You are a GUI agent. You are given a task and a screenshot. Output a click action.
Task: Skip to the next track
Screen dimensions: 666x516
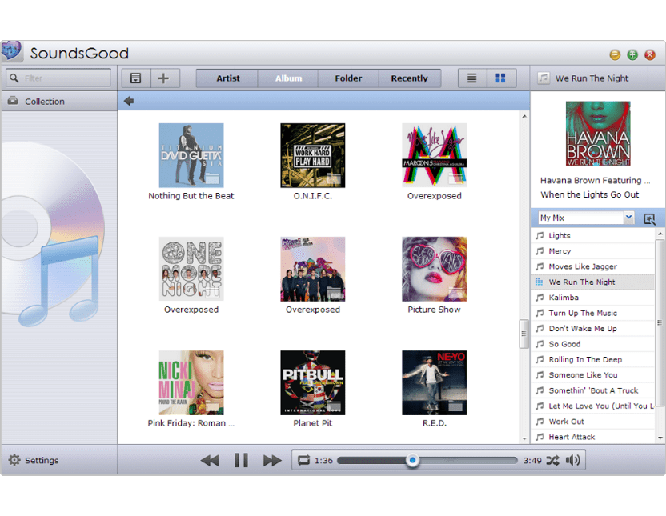(x=272, y=460)
